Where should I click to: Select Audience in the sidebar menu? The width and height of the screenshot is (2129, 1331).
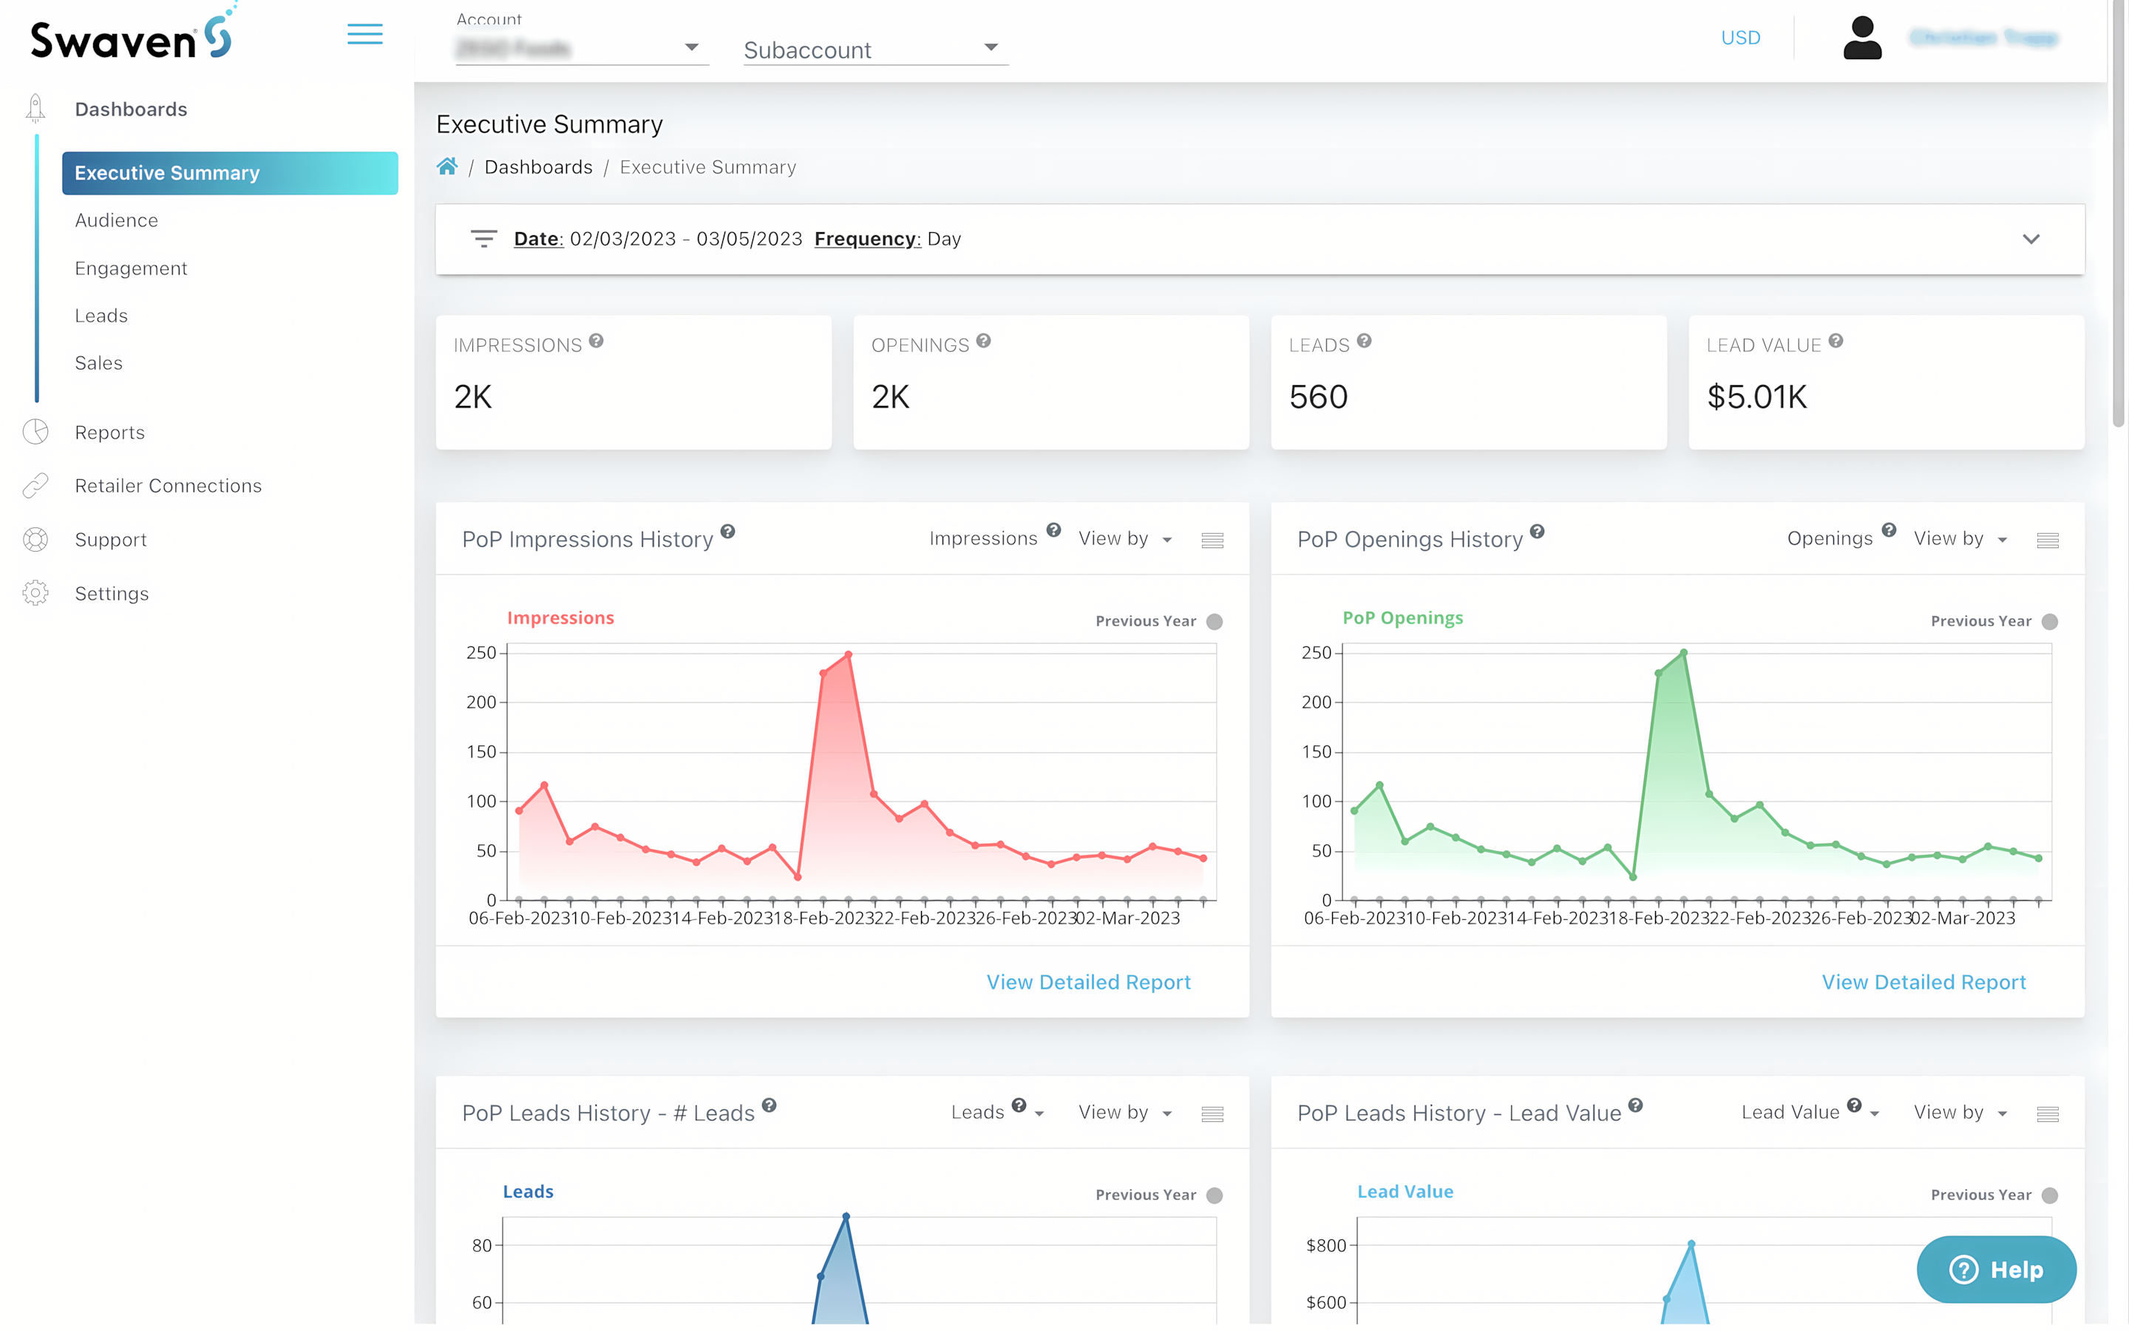116,220
